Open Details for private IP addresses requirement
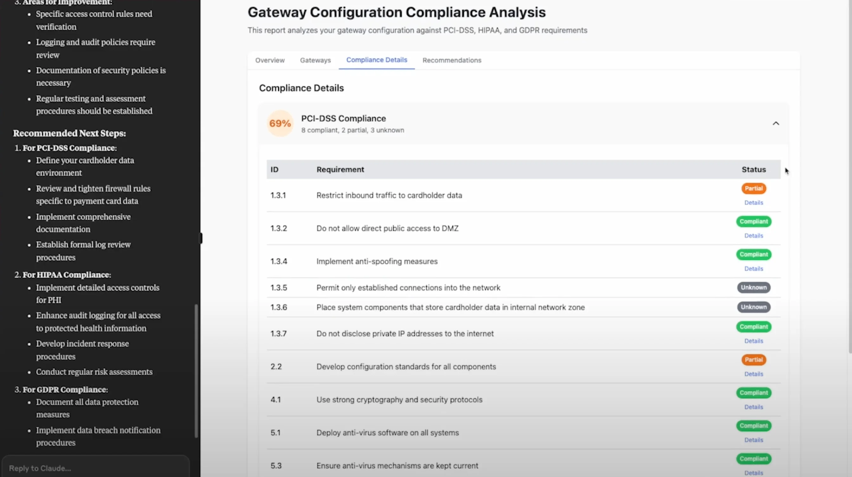 [753, 341]
